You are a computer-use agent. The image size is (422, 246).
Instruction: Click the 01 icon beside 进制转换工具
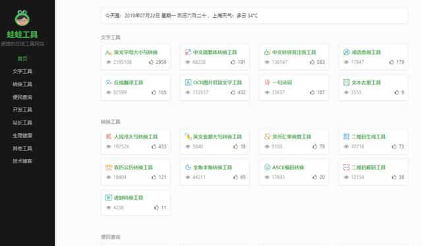108,198
